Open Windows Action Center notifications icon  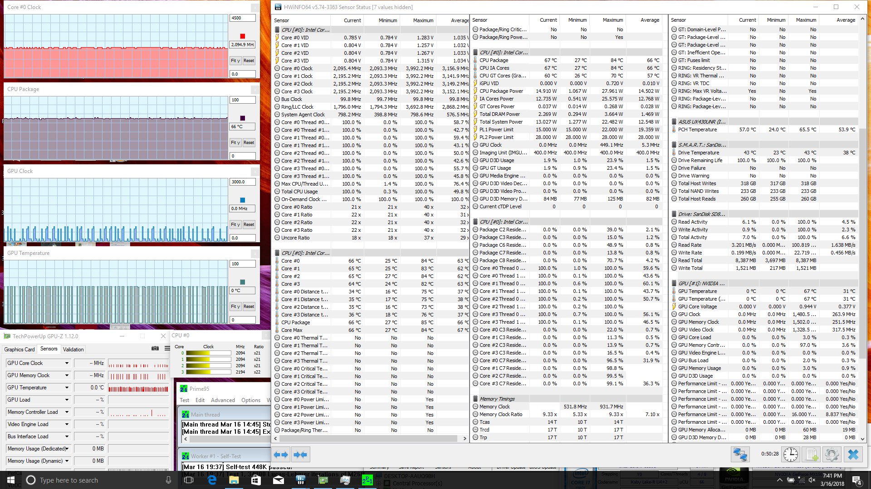857,480
